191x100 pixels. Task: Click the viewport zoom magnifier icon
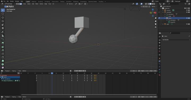pos(155,18)
